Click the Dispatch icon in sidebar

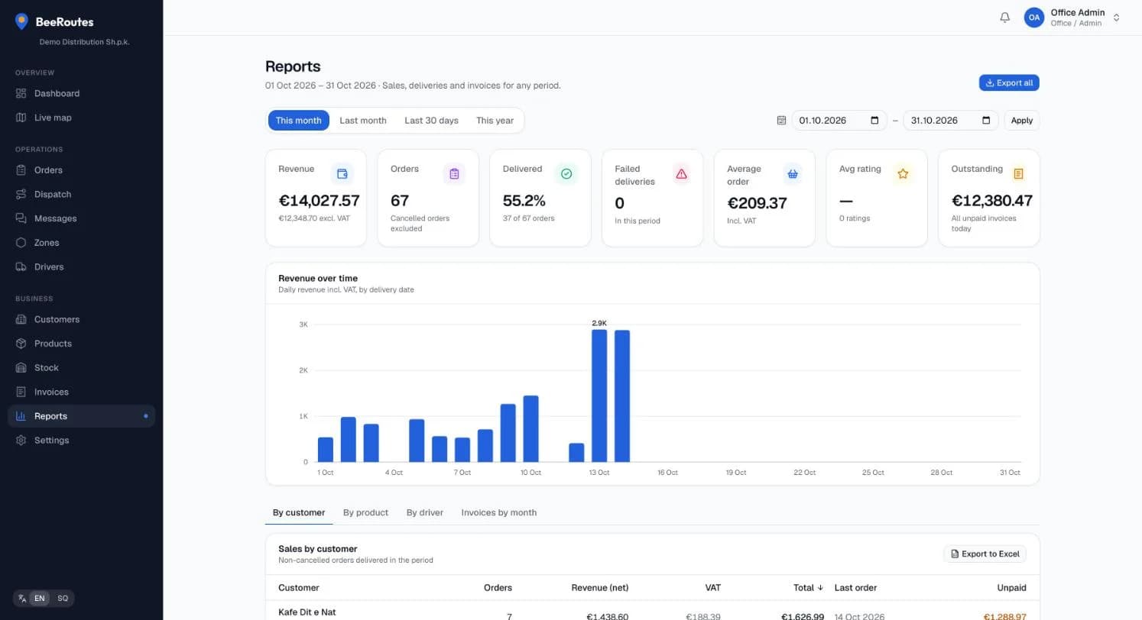(x=21, y=194)
